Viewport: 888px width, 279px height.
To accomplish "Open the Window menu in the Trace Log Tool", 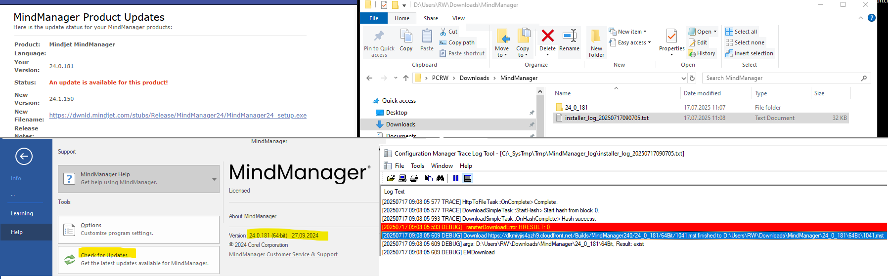I will tap(442, 166).
